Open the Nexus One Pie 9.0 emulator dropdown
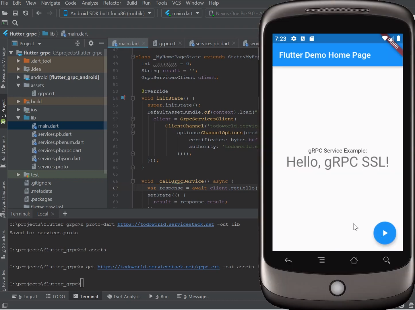Screen dimensions: 415x310 235,13
